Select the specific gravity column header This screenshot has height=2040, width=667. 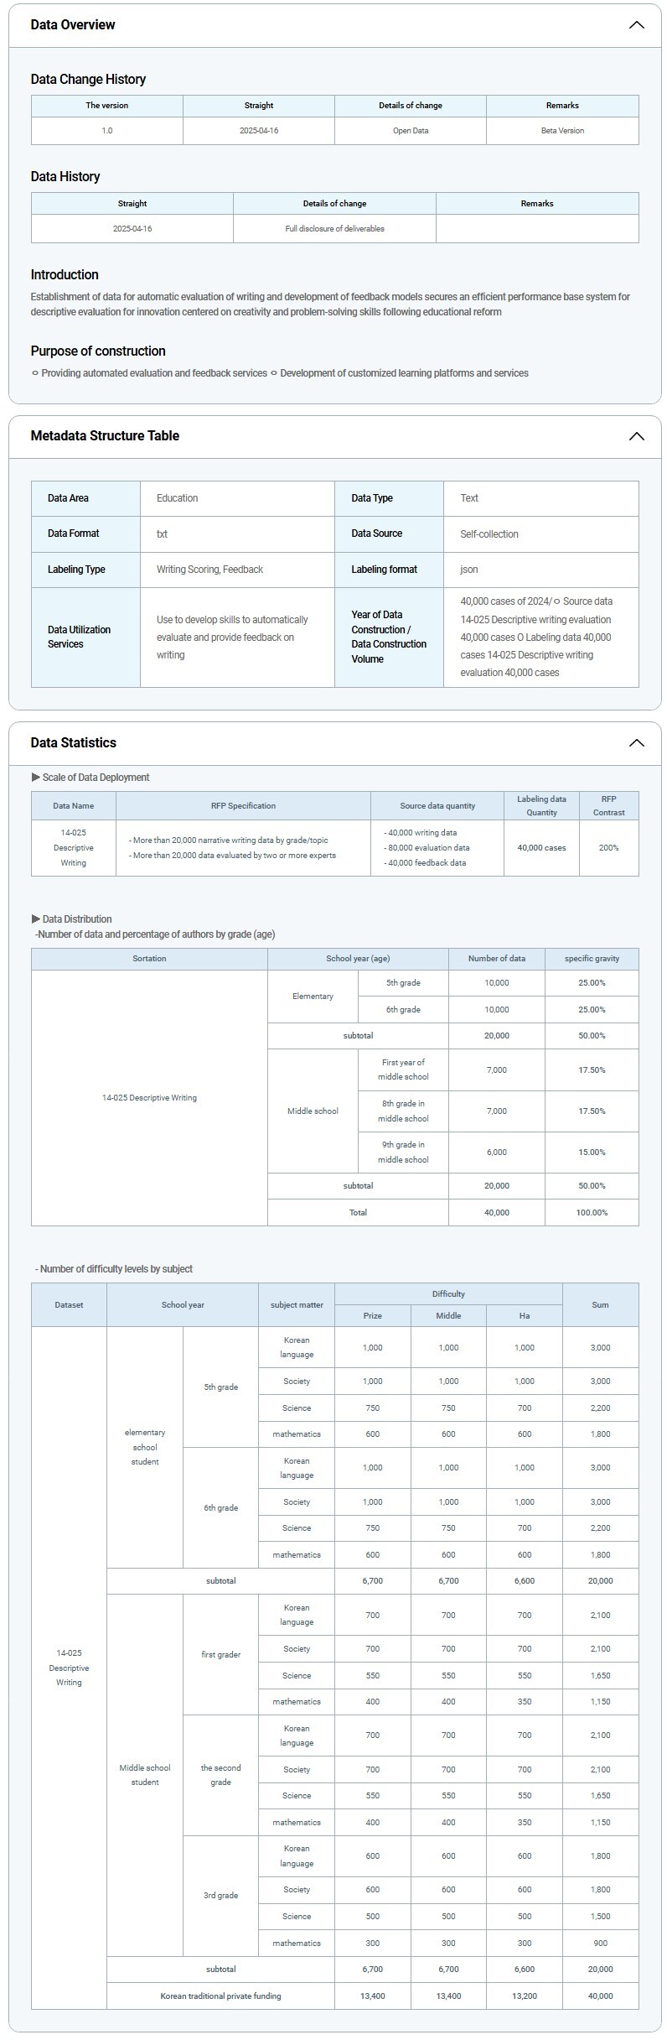[x=592, y=959]
